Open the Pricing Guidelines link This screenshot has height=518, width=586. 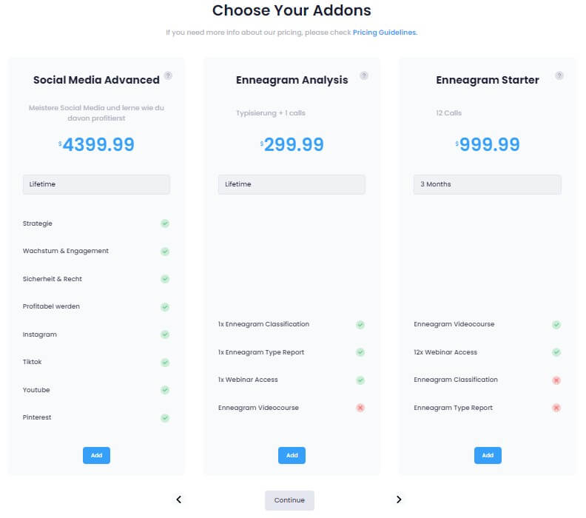(x=385, y=33)
